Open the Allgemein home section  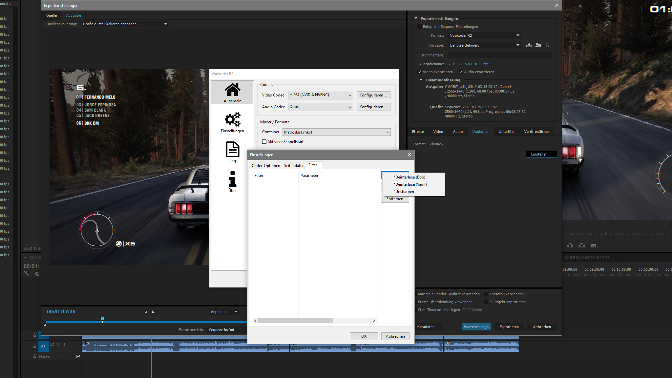[x=232, y=93]
